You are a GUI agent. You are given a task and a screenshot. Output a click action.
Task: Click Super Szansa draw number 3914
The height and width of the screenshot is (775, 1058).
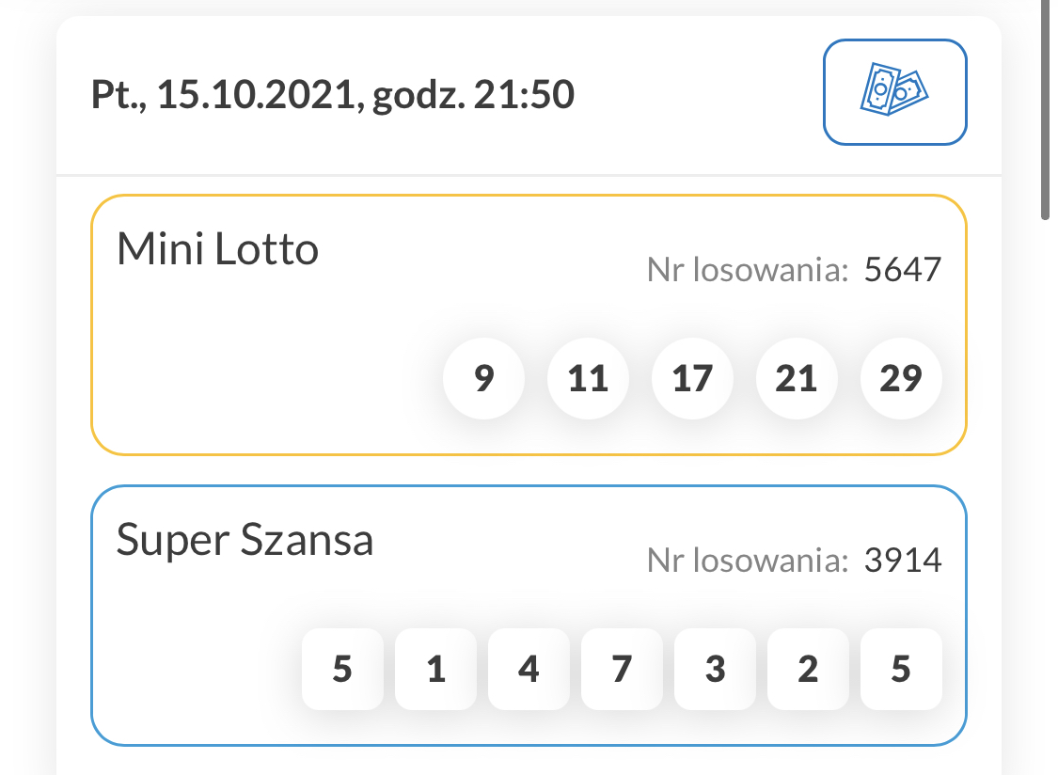(902, 561)
